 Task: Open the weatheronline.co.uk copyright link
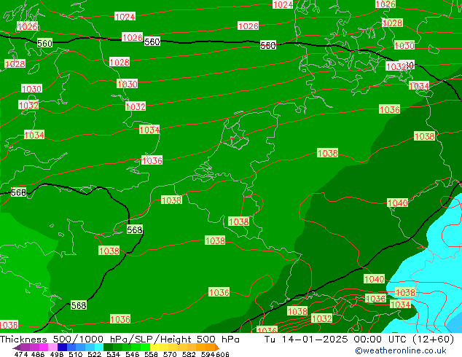(x=400, y=350)
